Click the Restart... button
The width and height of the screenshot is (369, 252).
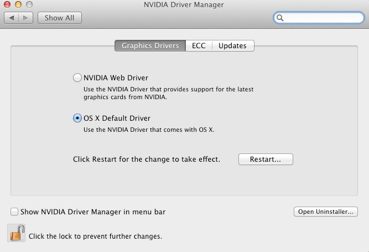click(x=266, y=159)
